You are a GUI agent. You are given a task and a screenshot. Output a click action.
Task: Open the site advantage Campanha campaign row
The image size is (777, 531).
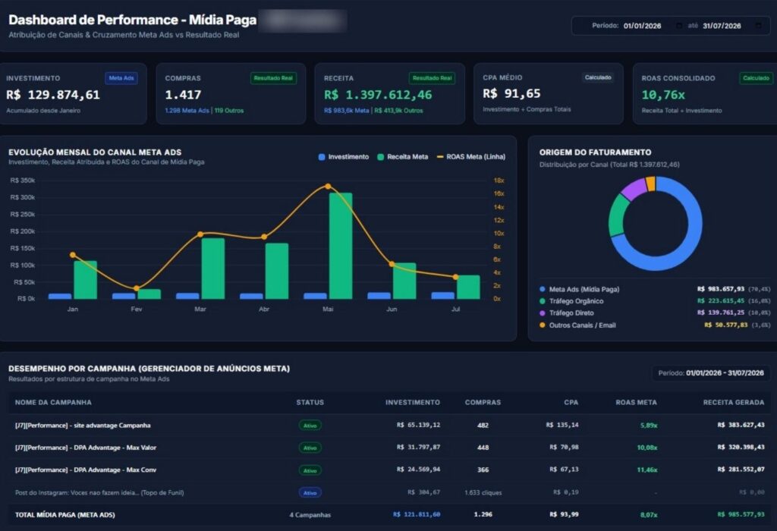(x=389, y=425)
